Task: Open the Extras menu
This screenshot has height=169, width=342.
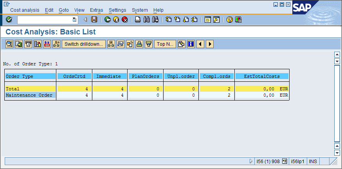Action: coord(96,10)
